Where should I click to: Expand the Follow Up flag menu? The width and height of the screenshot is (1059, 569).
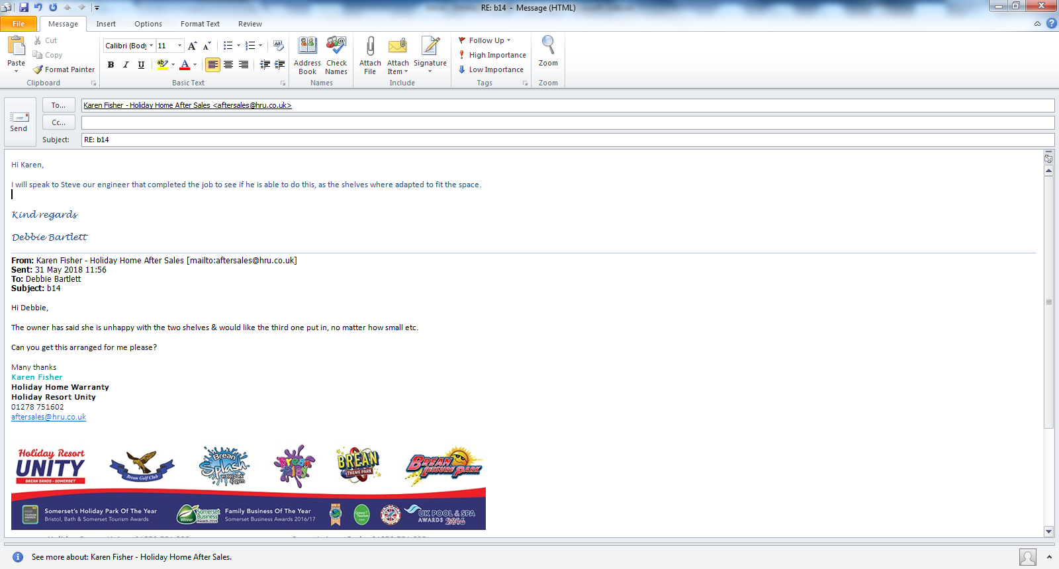coord(484,40)
